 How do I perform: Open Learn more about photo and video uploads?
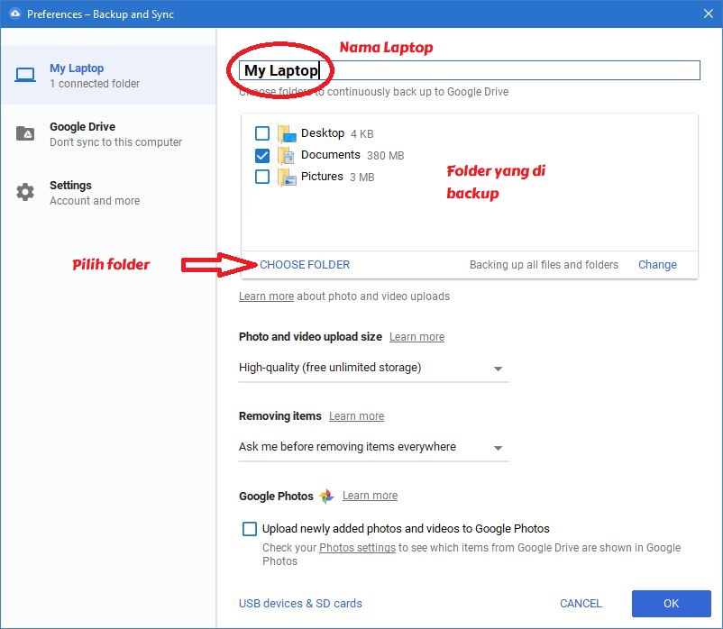click(266, 296)
